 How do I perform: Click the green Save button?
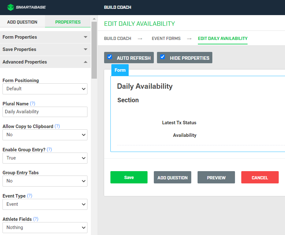[129, 177]
